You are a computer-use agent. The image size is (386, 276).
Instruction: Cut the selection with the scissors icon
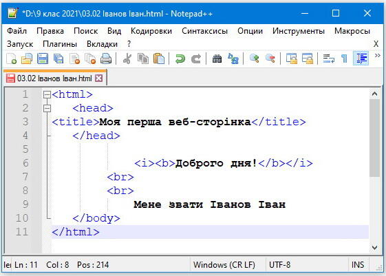pyautogui.click(x=127, y=59)
